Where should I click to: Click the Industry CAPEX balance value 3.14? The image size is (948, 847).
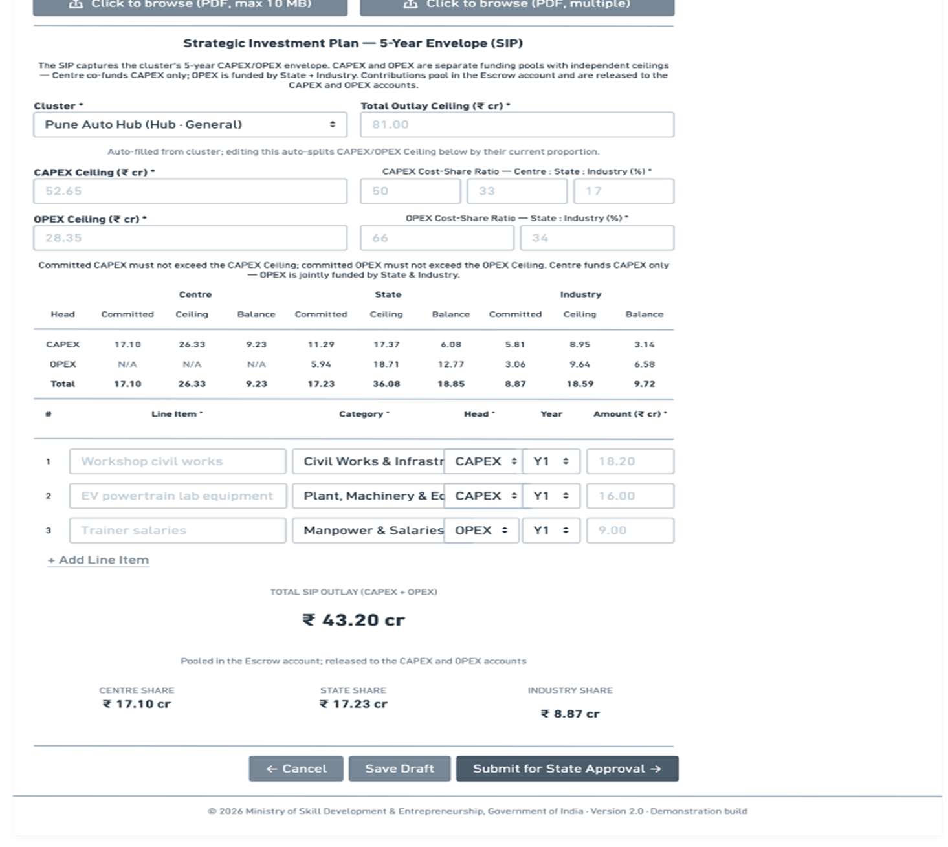point(645,344)
